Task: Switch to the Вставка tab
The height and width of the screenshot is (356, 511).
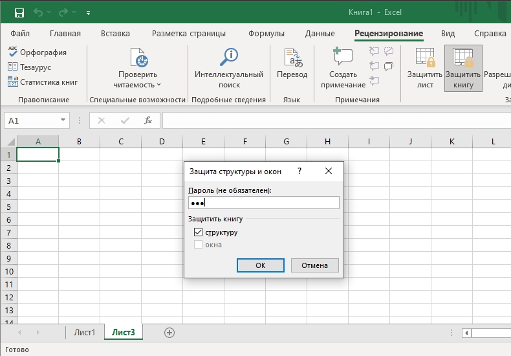Action: coord(115,33)
